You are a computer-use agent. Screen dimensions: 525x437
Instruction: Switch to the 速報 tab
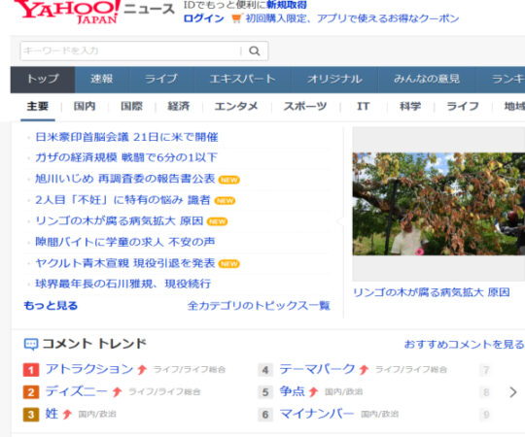pyautogui.click(x=102, y=80)
